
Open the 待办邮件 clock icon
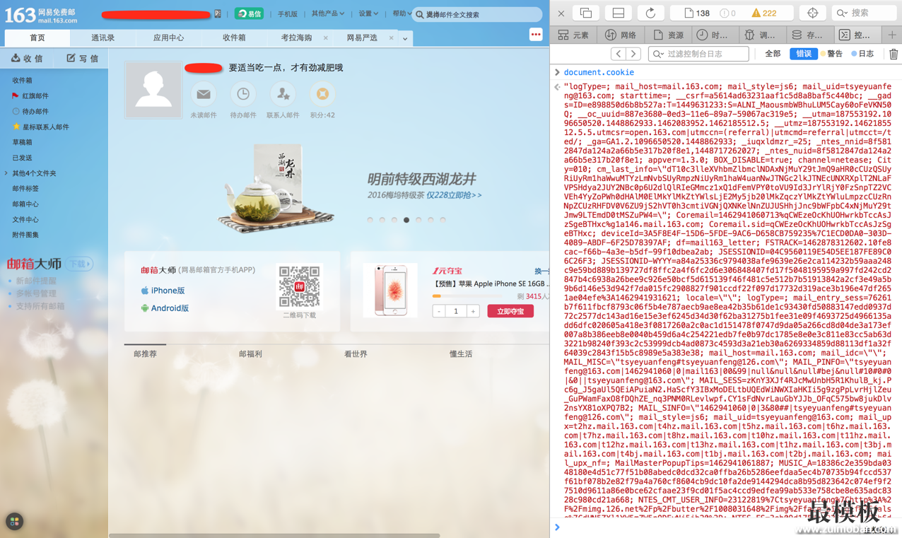(x=243, y=94)
